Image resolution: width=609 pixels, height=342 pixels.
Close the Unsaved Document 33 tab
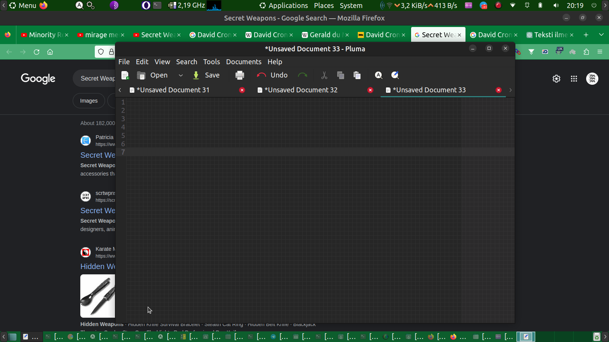(499, 90)
